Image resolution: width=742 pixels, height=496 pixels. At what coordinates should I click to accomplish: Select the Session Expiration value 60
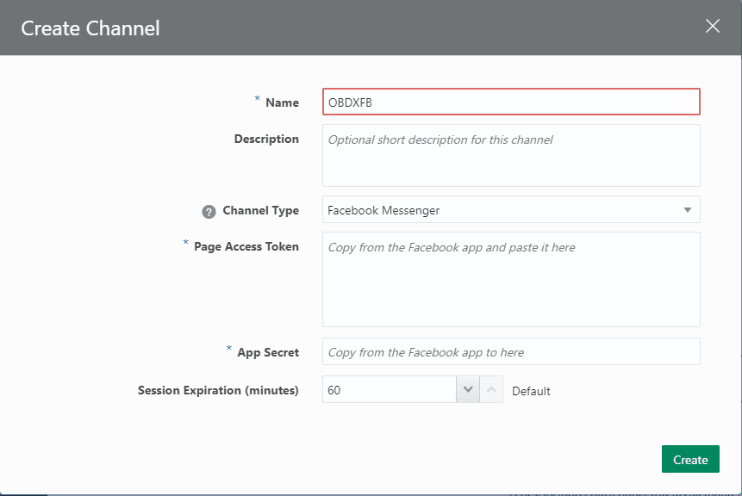(x=388, y=389)
